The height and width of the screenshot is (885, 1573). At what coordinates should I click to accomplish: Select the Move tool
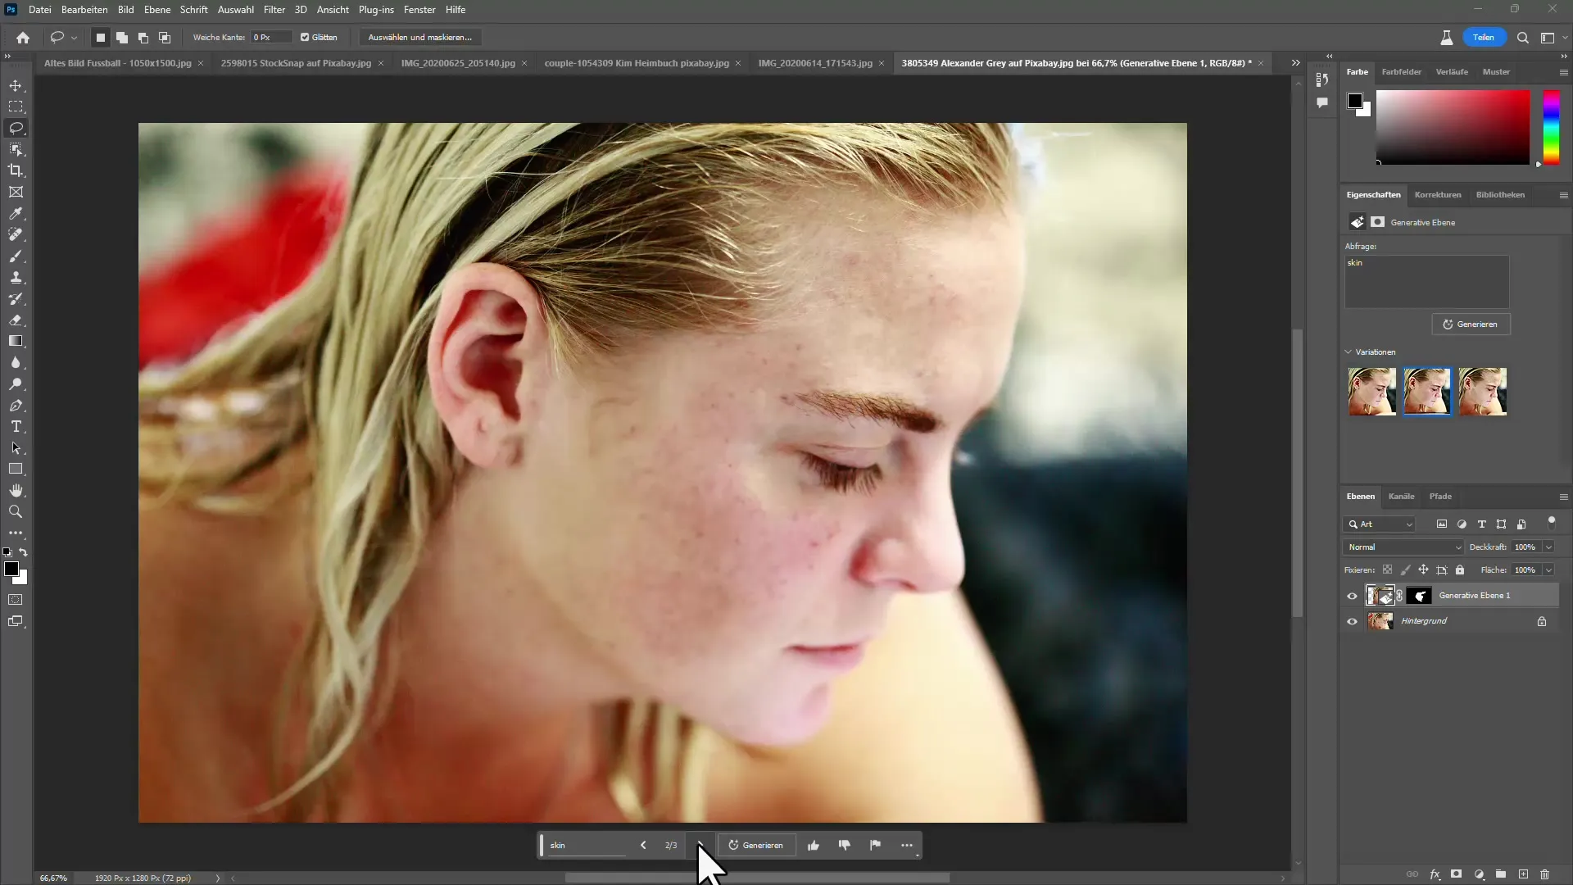(16, 85)
